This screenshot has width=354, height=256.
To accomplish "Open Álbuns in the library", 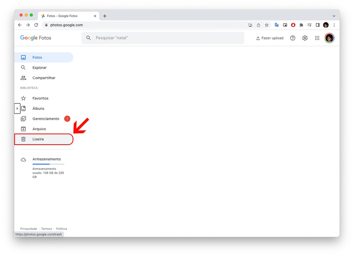I will point(47,108).
